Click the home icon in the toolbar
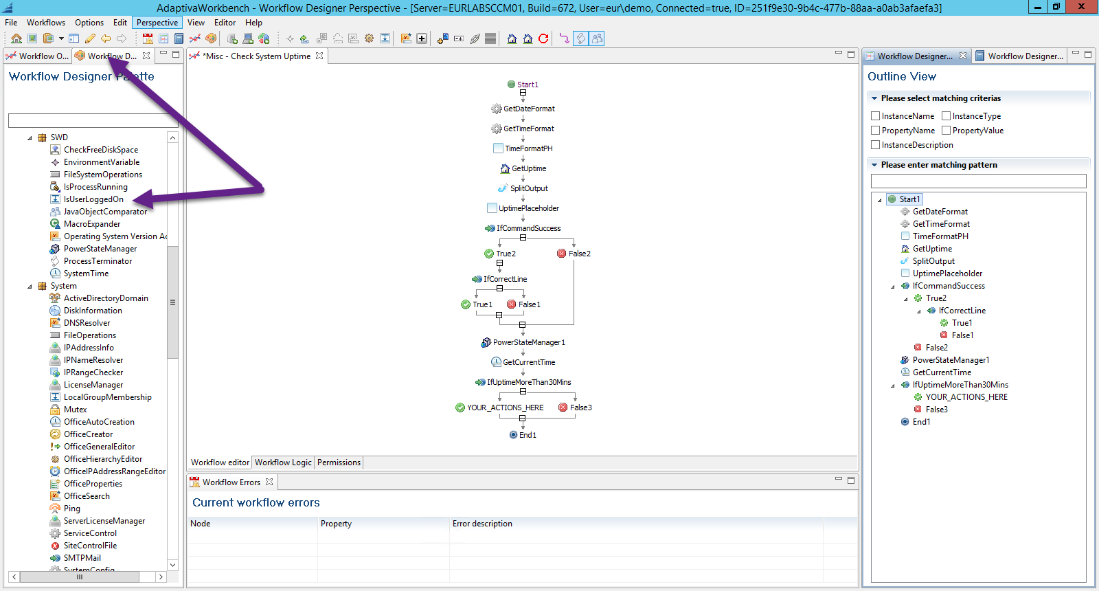Image resolution: width=1099 pixels, height=591 pixels. pos(16,38)
